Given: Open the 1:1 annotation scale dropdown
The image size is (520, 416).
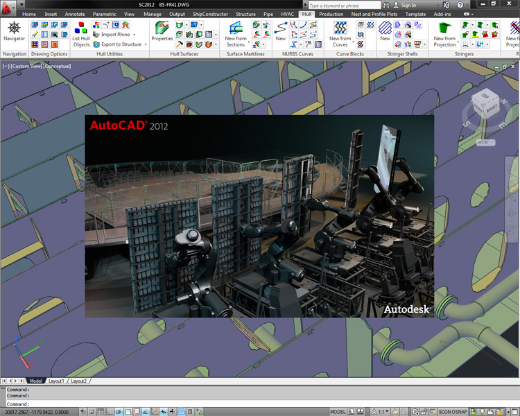Looking at the screenshot, I should pyautogui.click(x=383, y=412).
